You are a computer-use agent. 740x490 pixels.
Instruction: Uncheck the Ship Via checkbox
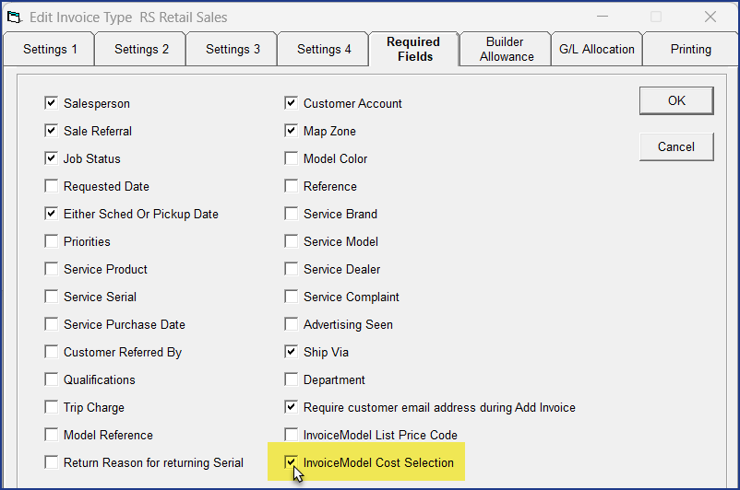[x=291, y=353]
